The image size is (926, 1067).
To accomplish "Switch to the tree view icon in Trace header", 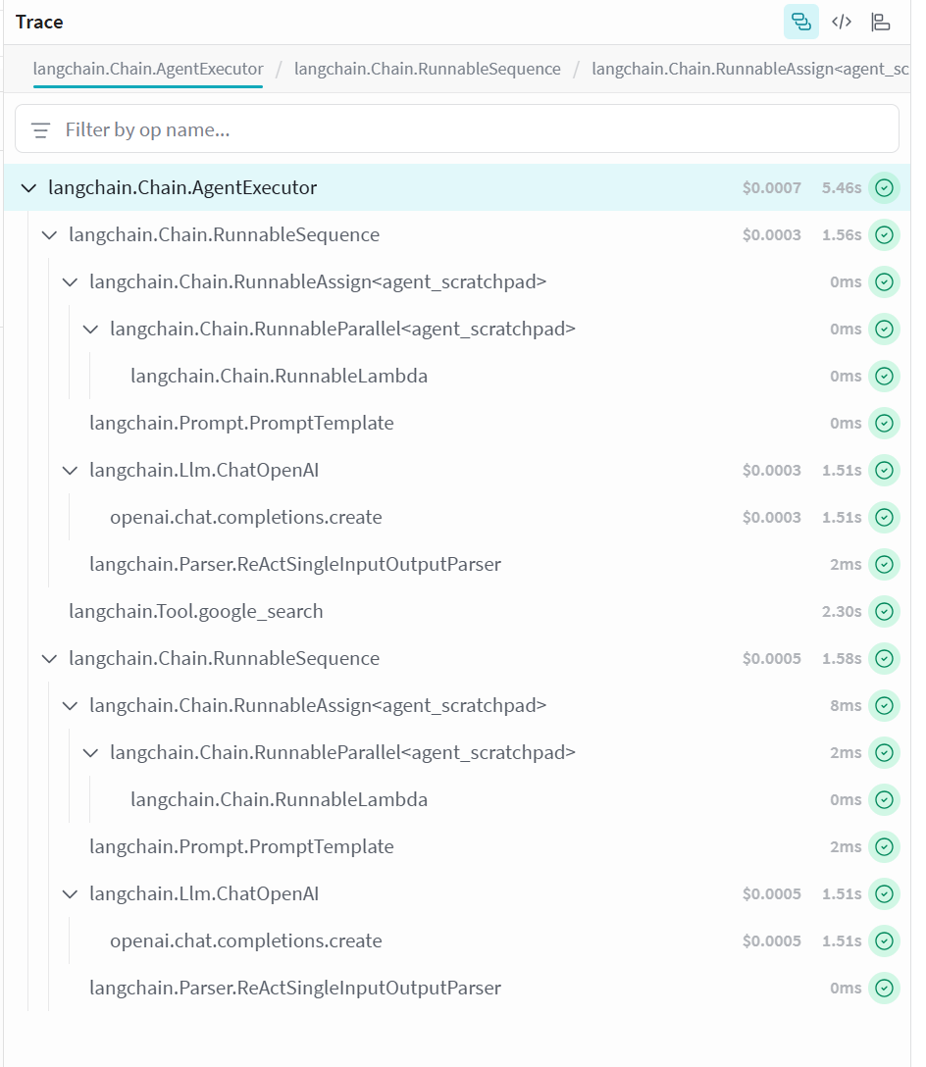I will point(800,22).
